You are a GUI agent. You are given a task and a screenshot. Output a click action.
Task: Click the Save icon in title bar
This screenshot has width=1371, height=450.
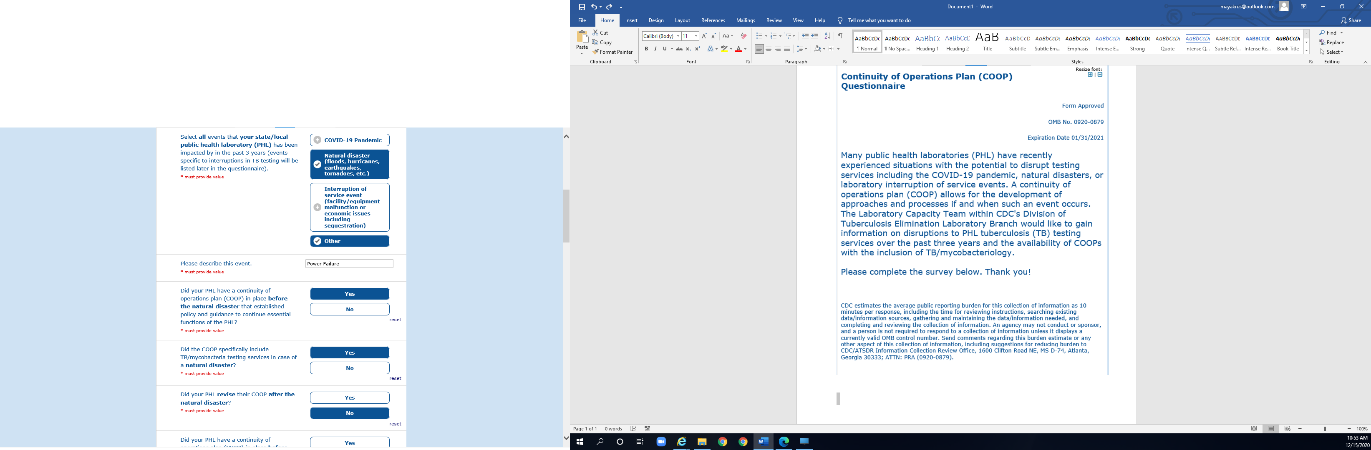[582, 7]
